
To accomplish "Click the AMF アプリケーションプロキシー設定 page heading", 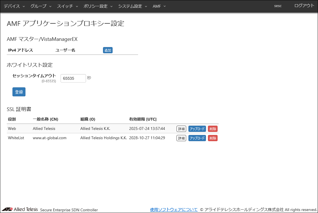I will point(66,23).
